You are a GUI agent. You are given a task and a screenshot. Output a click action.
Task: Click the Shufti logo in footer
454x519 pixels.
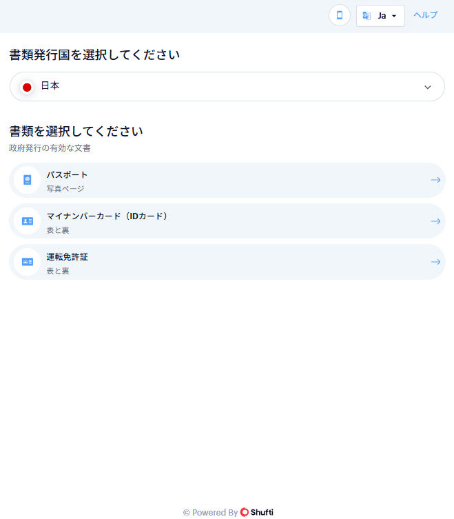click(257, 512)
